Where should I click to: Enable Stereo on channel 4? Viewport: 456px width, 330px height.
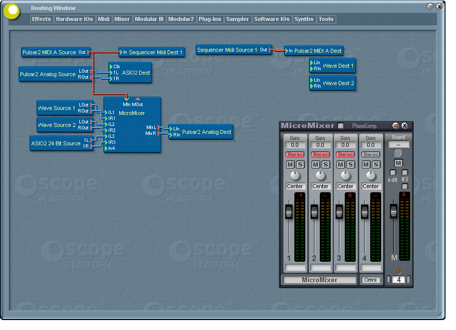click(x=371, y=154)
